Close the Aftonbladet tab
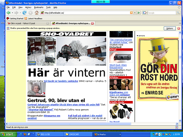The height and width of the screenshot is (137, 183). (x=92, y=24)
